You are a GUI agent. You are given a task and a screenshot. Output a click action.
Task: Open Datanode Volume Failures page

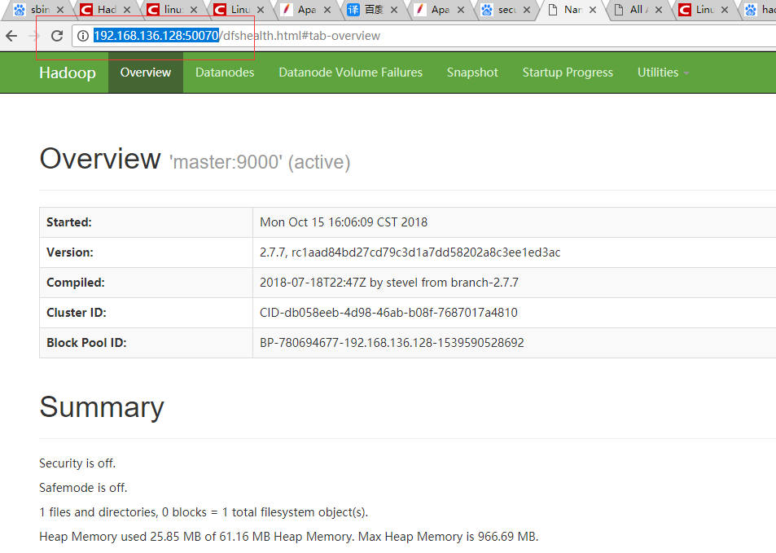point(350,72)
